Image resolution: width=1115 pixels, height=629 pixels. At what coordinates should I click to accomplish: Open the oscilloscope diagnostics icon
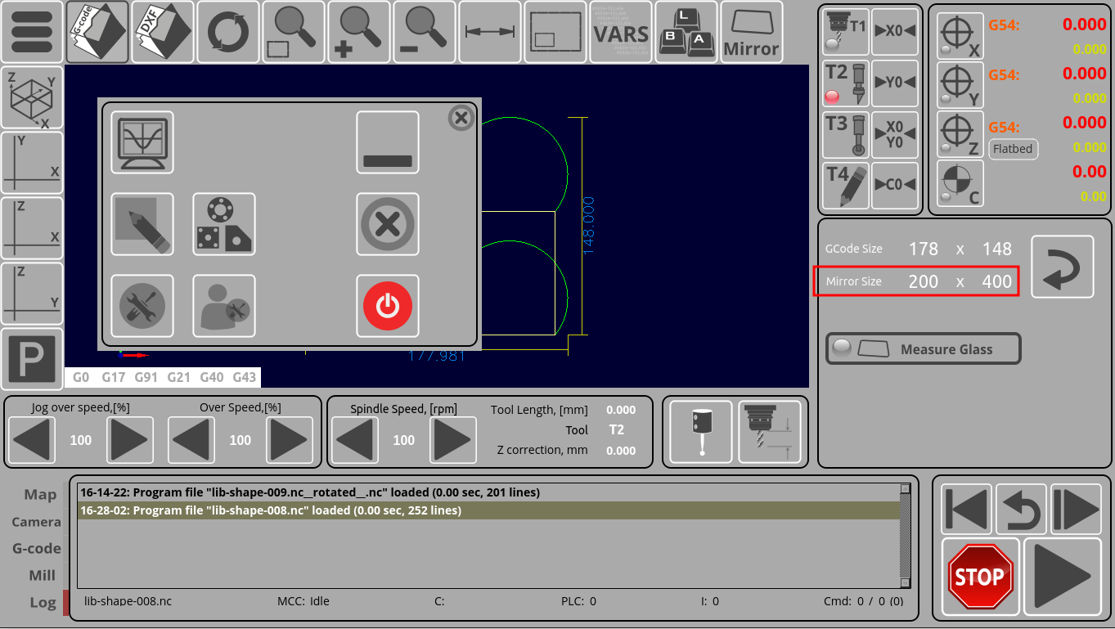coord(142,142)
